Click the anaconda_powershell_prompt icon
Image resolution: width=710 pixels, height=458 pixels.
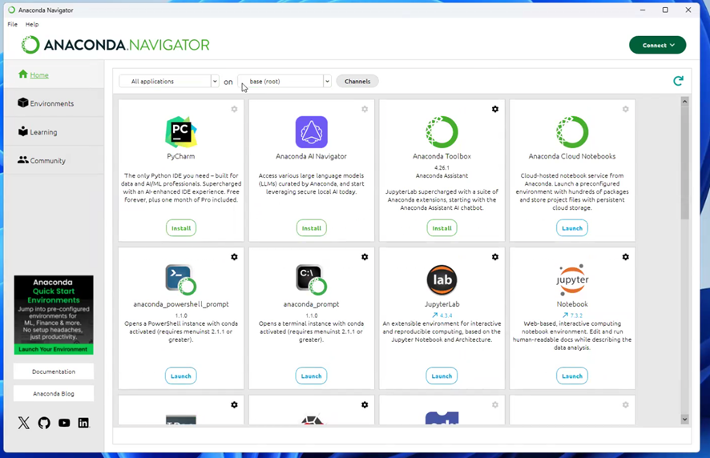180,279
